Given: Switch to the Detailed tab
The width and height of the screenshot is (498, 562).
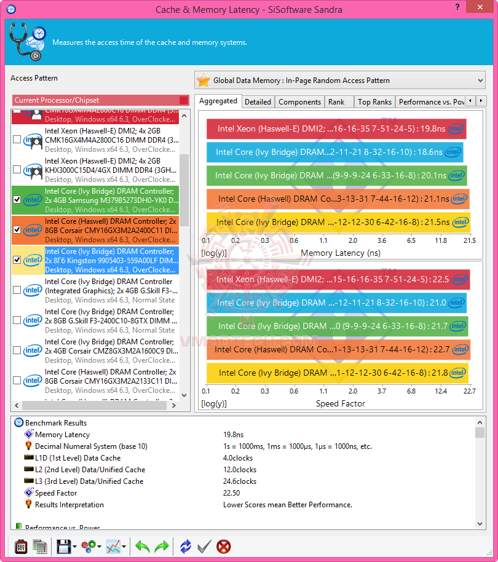Looking at the screenshot, I should click(x=258, y=102).
